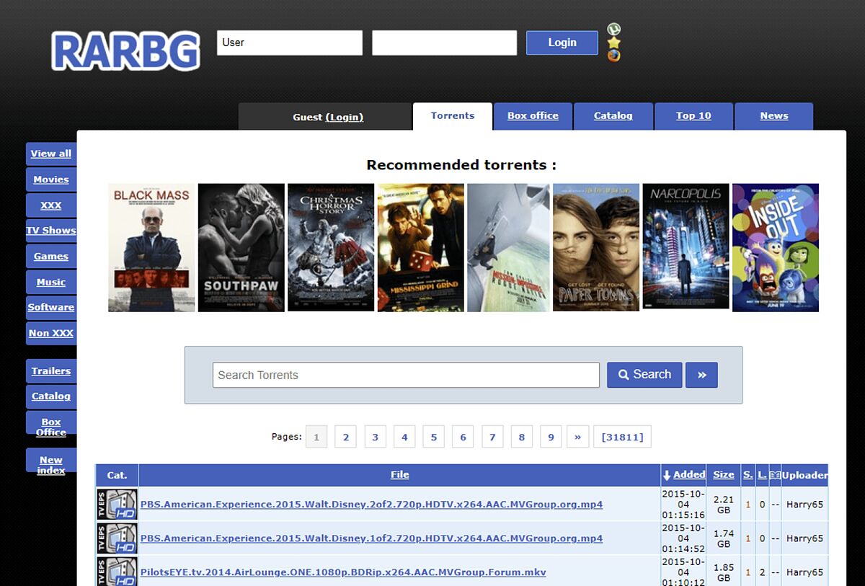The image size is (865, 586).
Task: Browse the Software category
Action: click(51, 307)
